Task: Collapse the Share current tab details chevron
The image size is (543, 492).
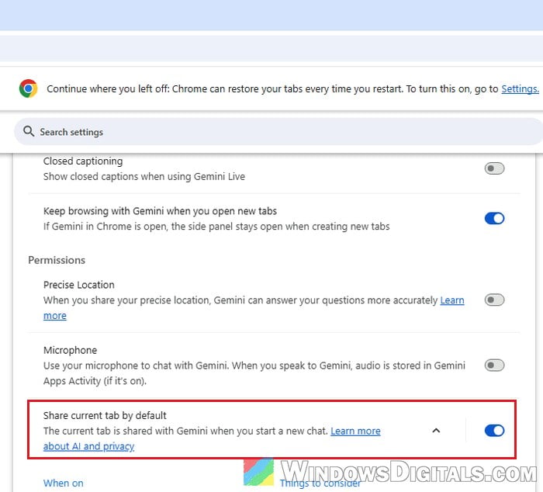Action: pos(436,431)
